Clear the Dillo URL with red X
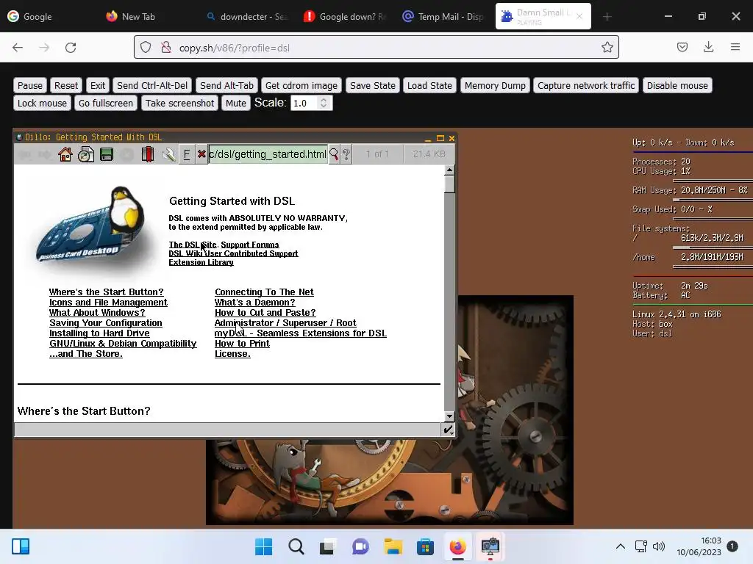Image resolution: width=753 pixels, height=564 pixels. click(x=201, y=154)
